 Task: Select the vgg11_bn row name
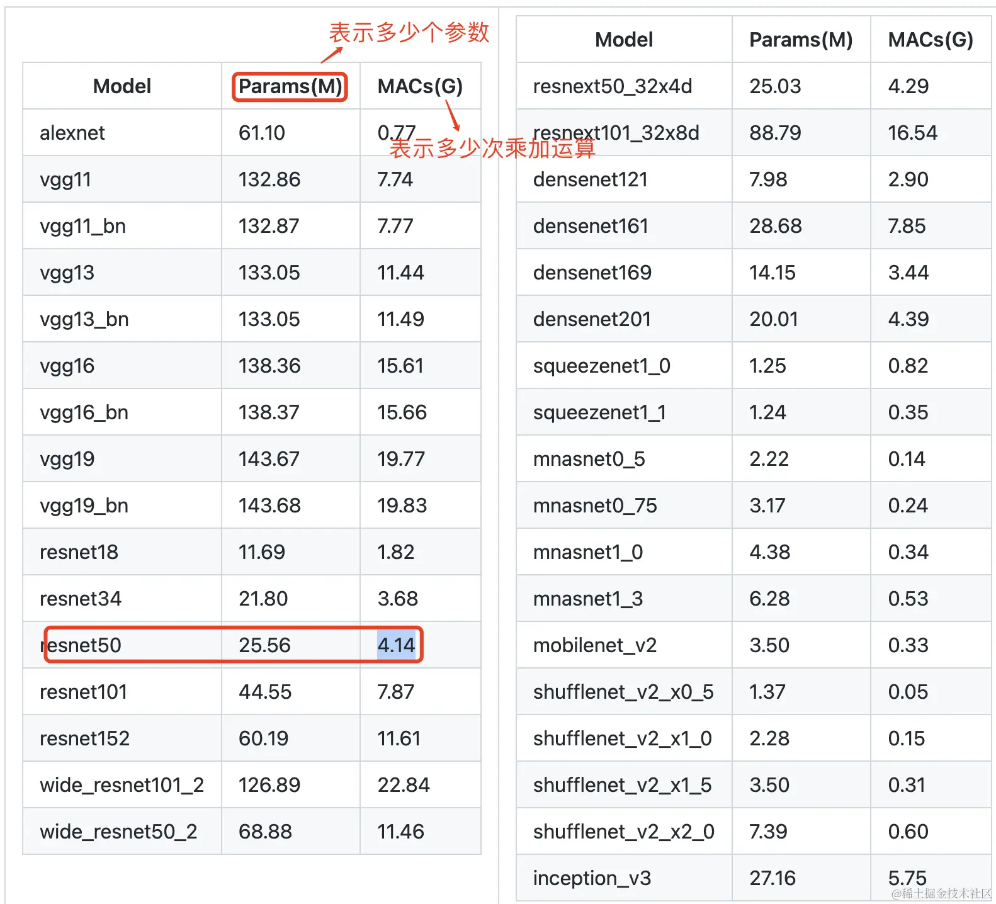click(82, 227)
